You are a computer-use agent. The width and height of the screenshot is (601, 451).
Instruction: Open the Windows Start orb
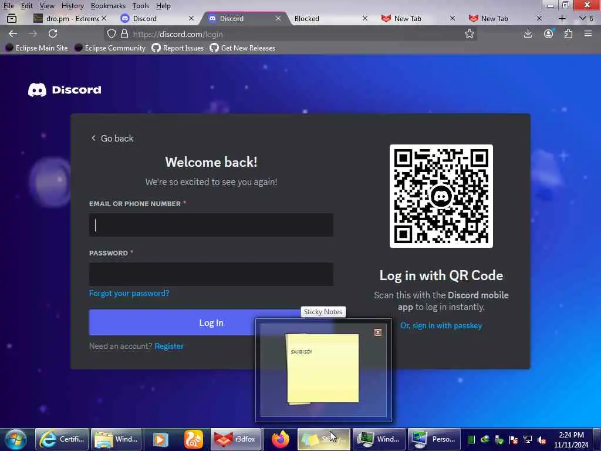click(16, 439)
